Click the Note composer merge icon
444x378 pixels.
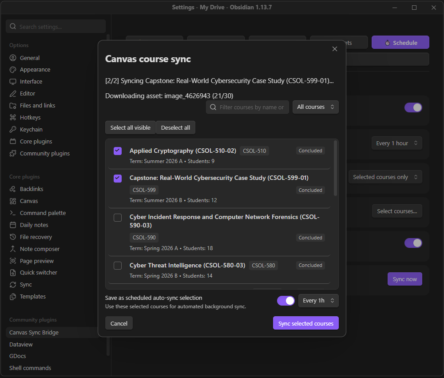[x=13, y=249]
